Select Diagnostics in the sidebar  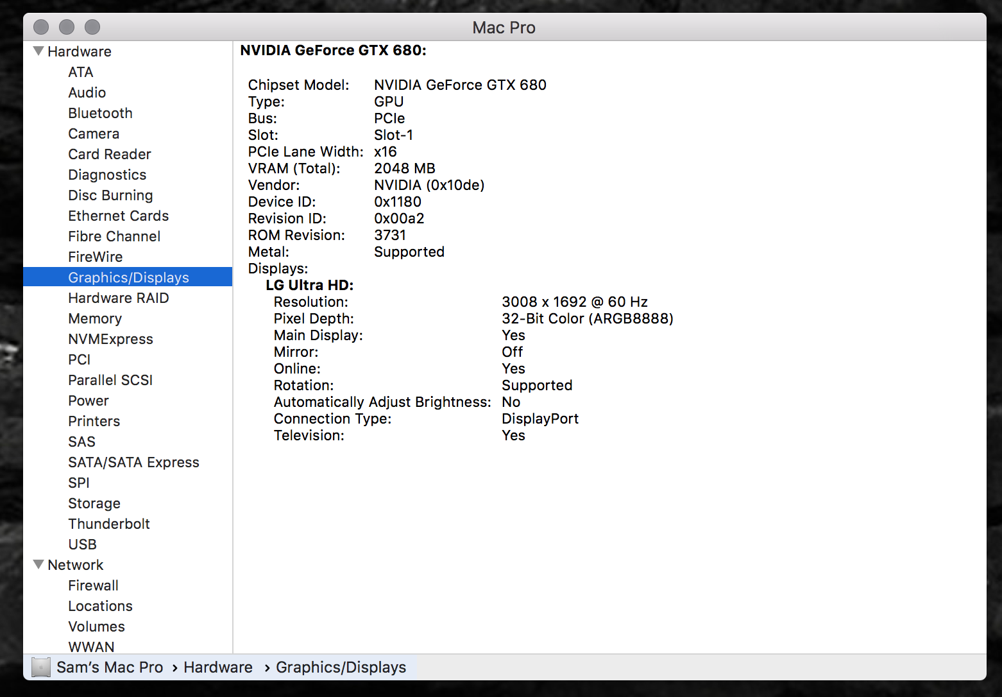click(107, 175)
